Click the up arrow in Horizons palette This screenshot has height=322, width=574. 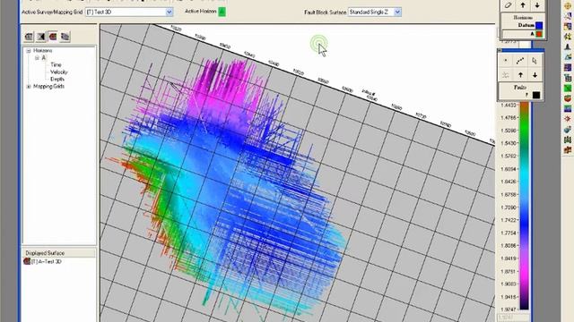pos(523,5)
